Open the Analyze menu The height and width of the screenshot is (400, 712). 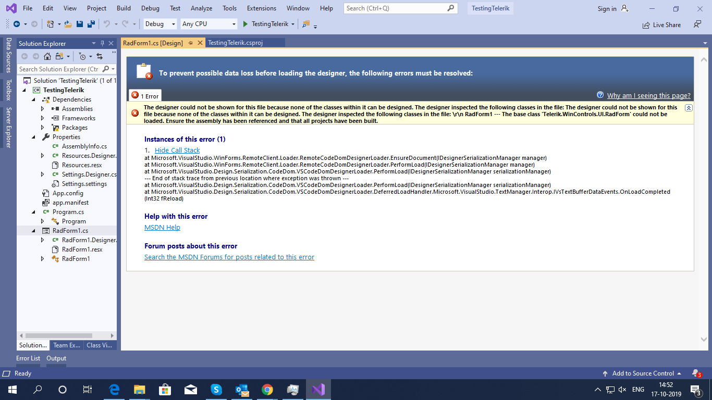pos(201,8)
